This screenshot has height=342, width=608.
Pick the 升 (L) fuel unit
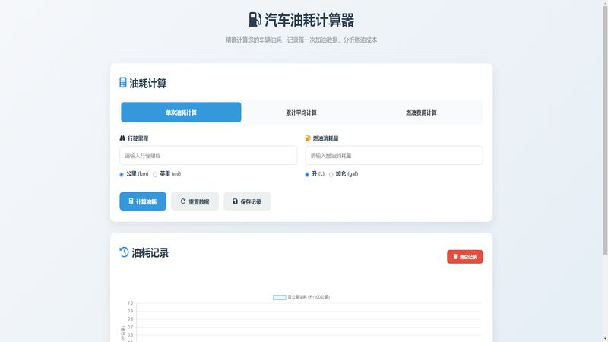coord(307,174)
